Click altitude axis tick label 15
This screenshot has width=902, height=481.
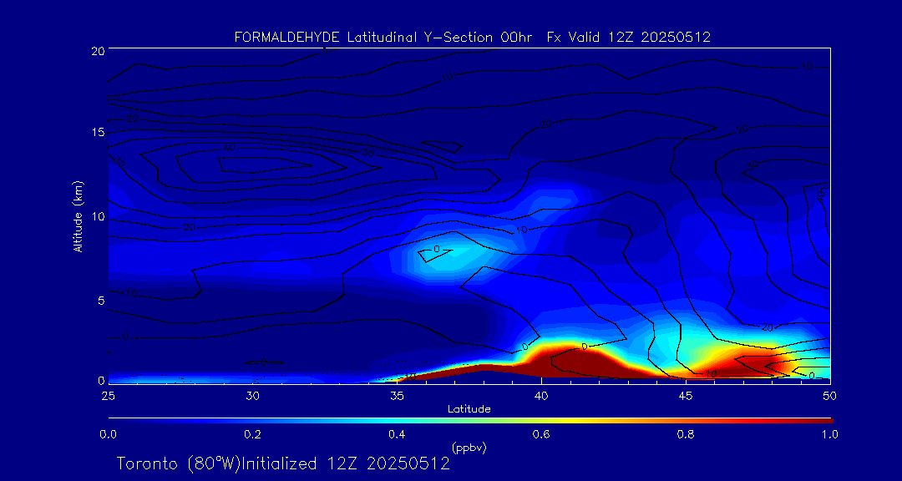97,133
